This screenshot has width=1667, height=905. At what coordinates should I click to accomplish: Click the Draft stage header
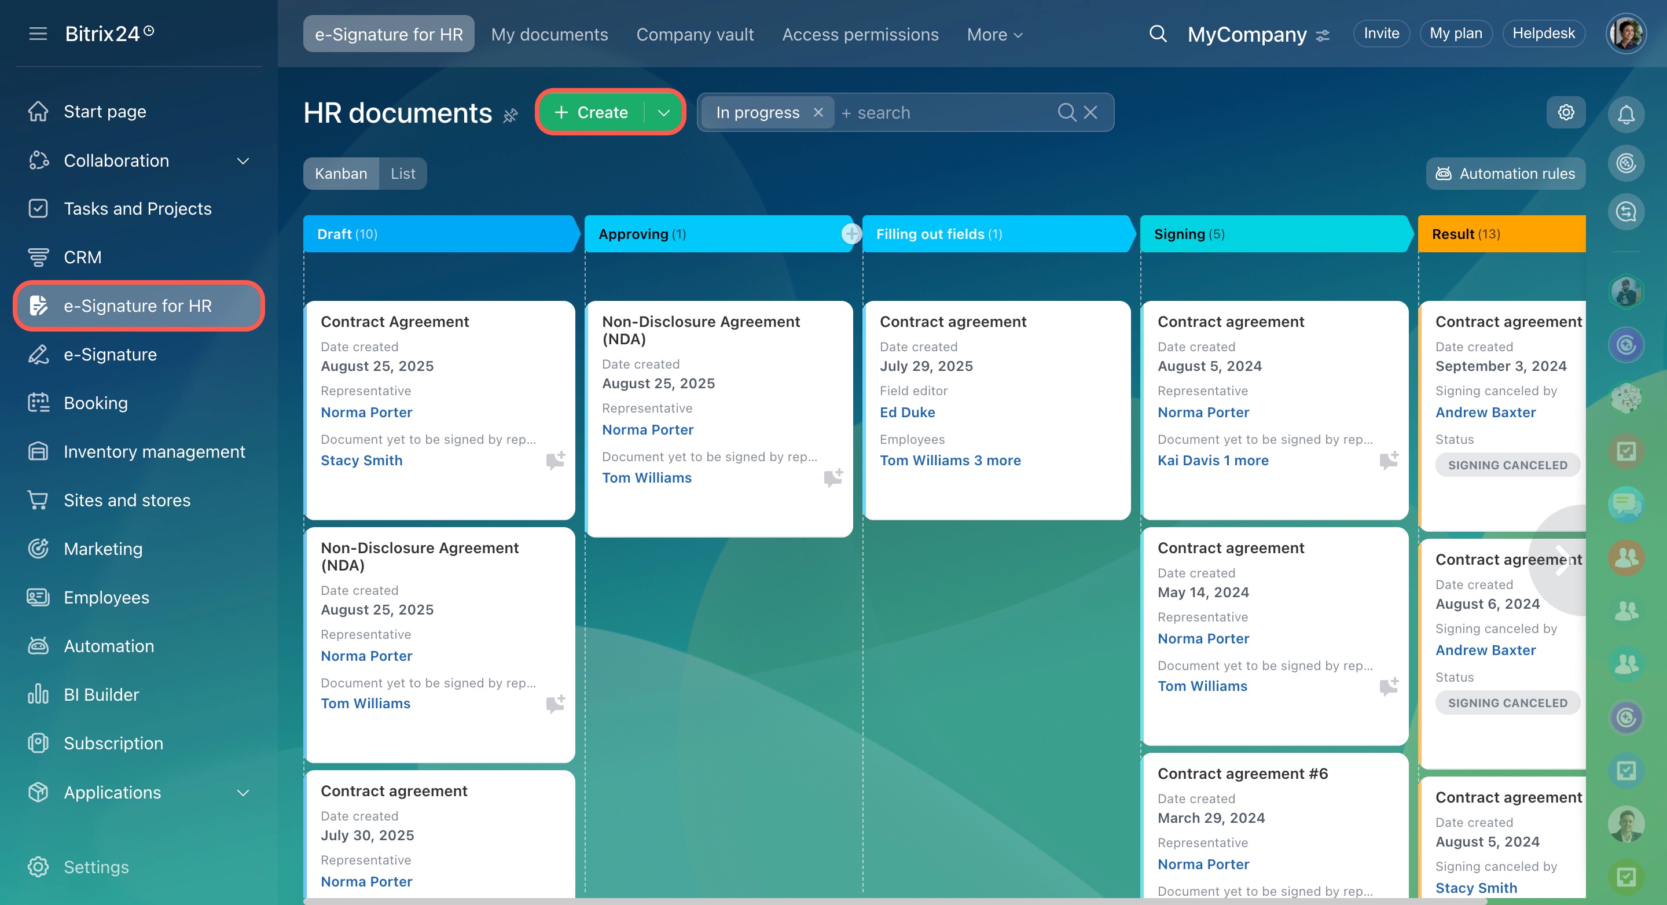[x=441, y=234]
